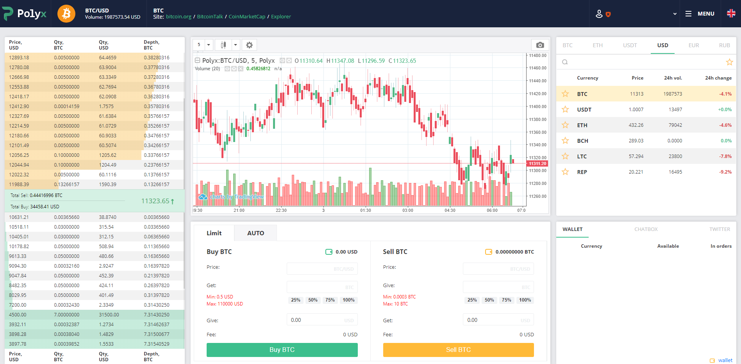
Task: Favorite the BTC row with its star
Action: (x=565, y=94)
